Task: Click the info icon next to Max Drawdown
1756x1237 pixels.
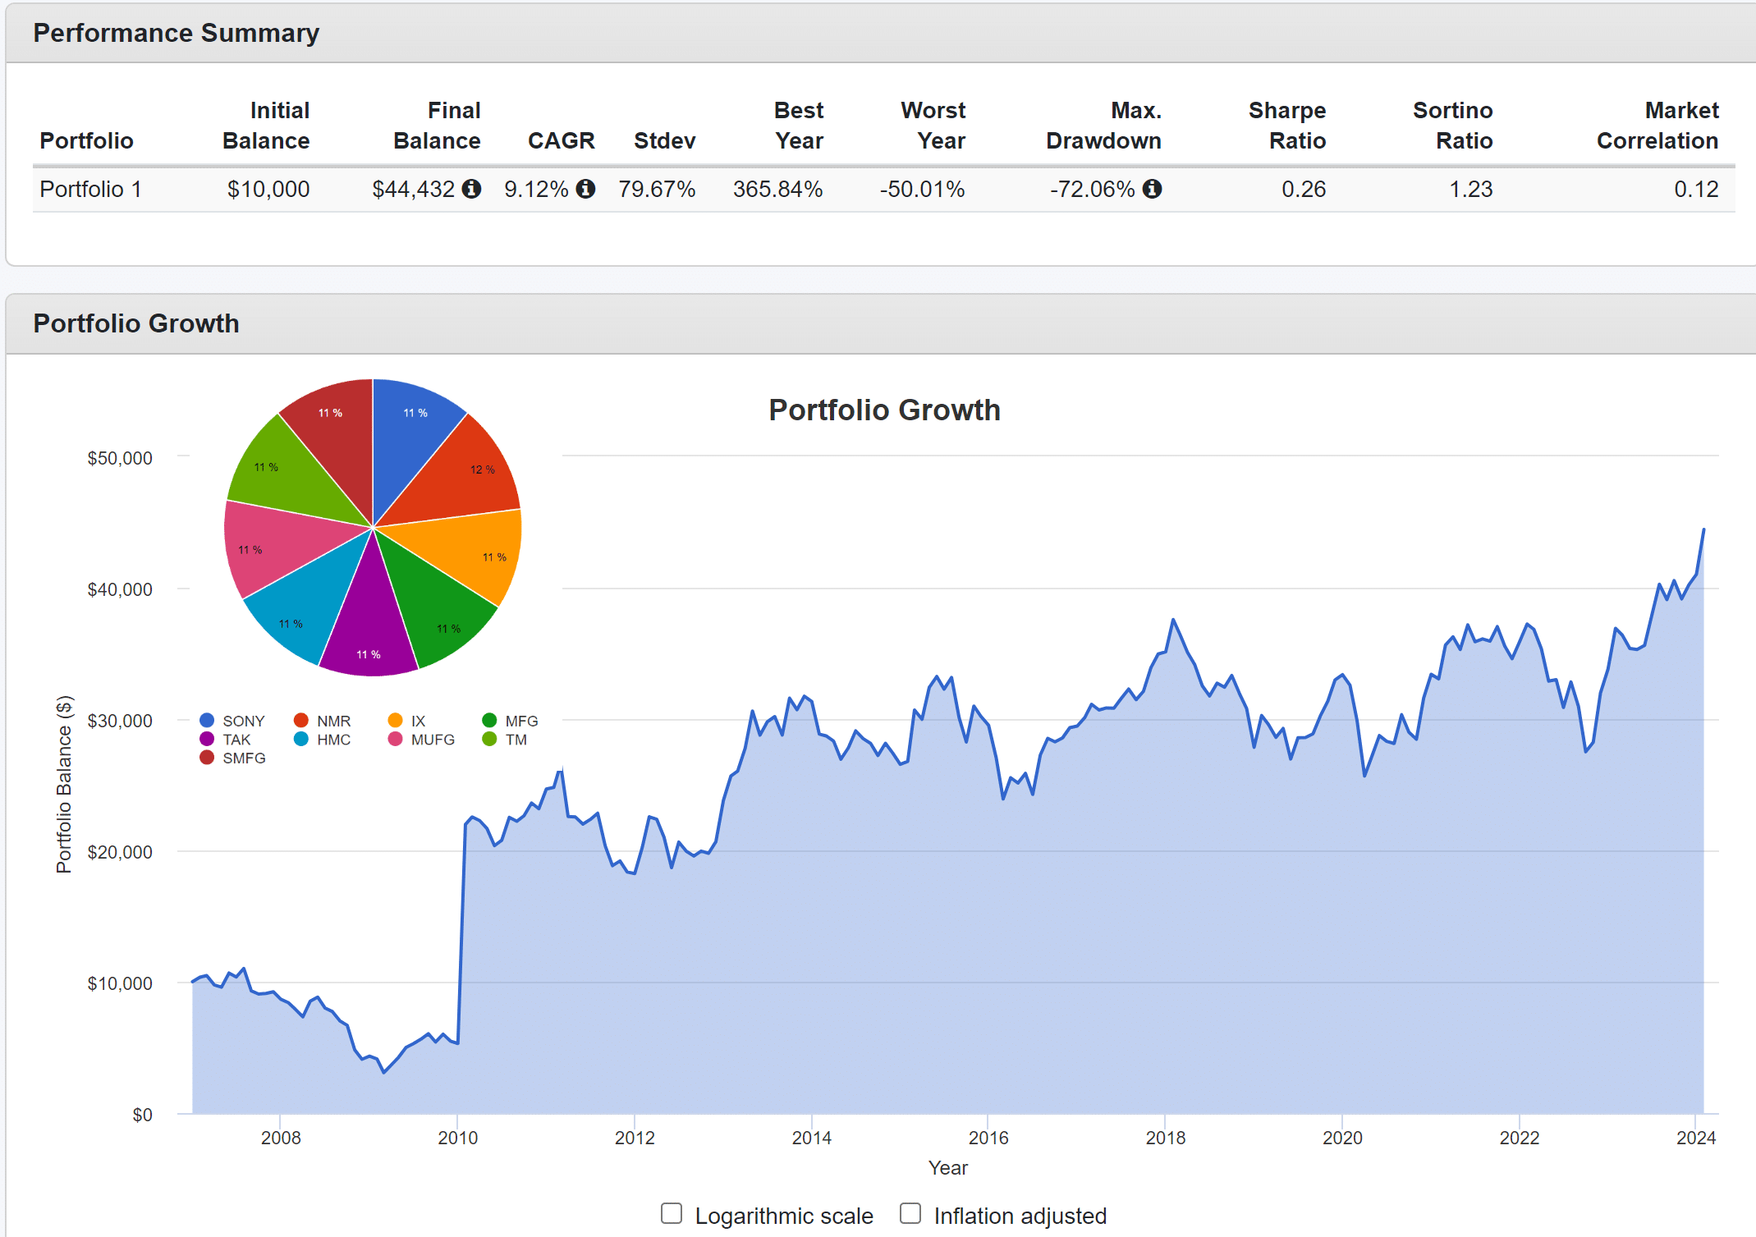Action: pos(1153,189)
